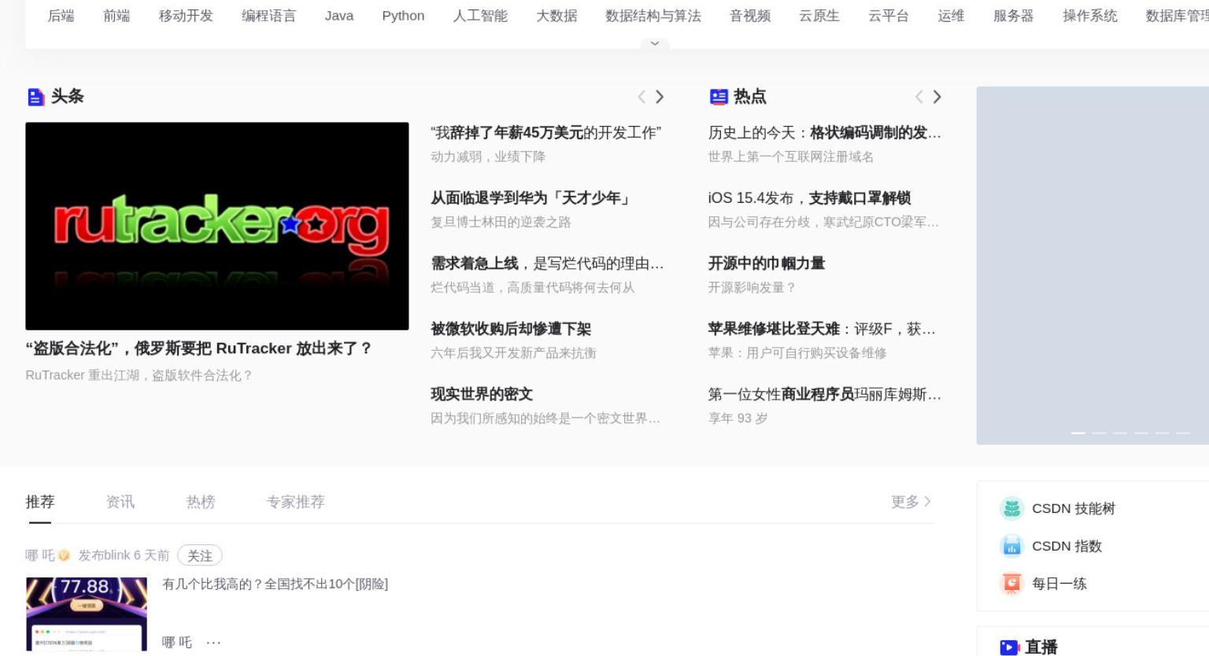Open 现实世界的密文 article

pos(482,394)
